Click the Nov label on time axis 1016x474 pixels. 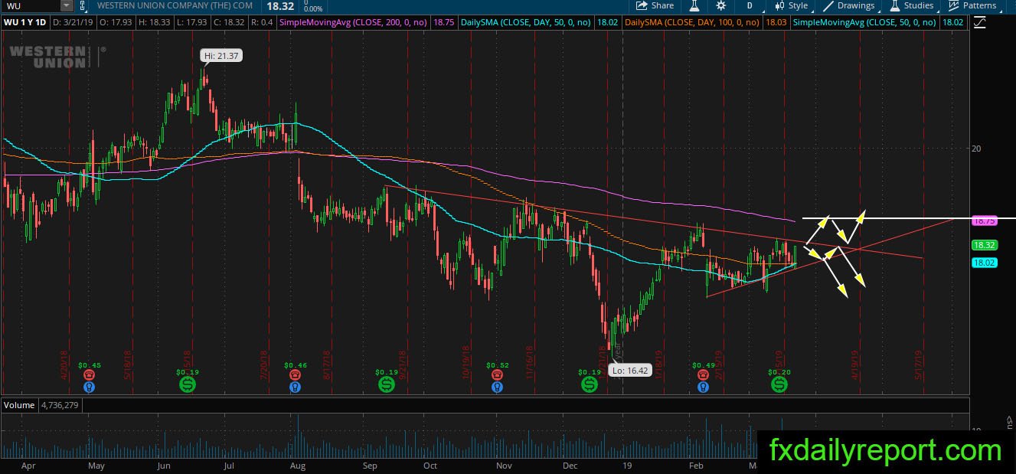503,465
